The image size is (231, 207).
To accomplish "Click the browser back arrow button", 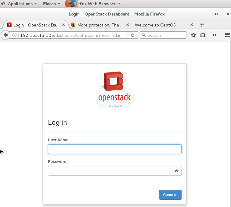I will point(5,35).
